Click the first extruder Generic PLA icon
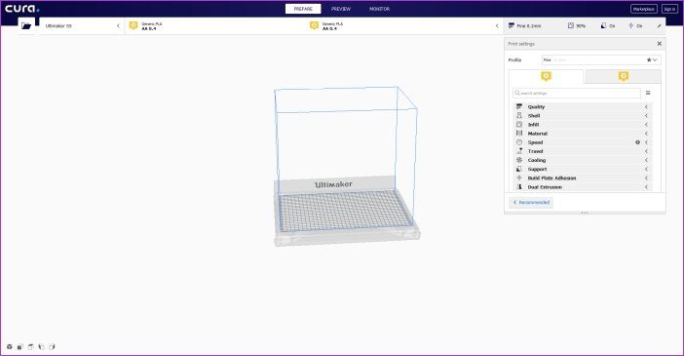Image resolution: width=684 pixels, height=356 pixels. tap(133, 25)
